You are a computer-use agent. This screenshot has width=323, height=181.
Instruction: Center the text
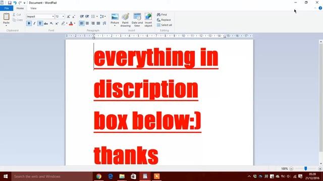pyautogui.click(x=87, y=24)
